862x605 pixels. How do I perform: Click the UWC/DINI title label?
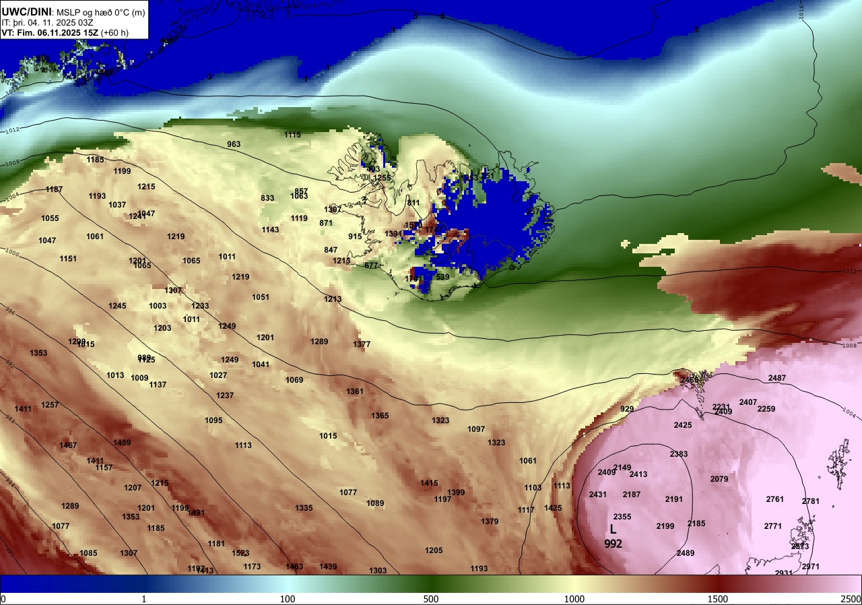click(26, 11)
